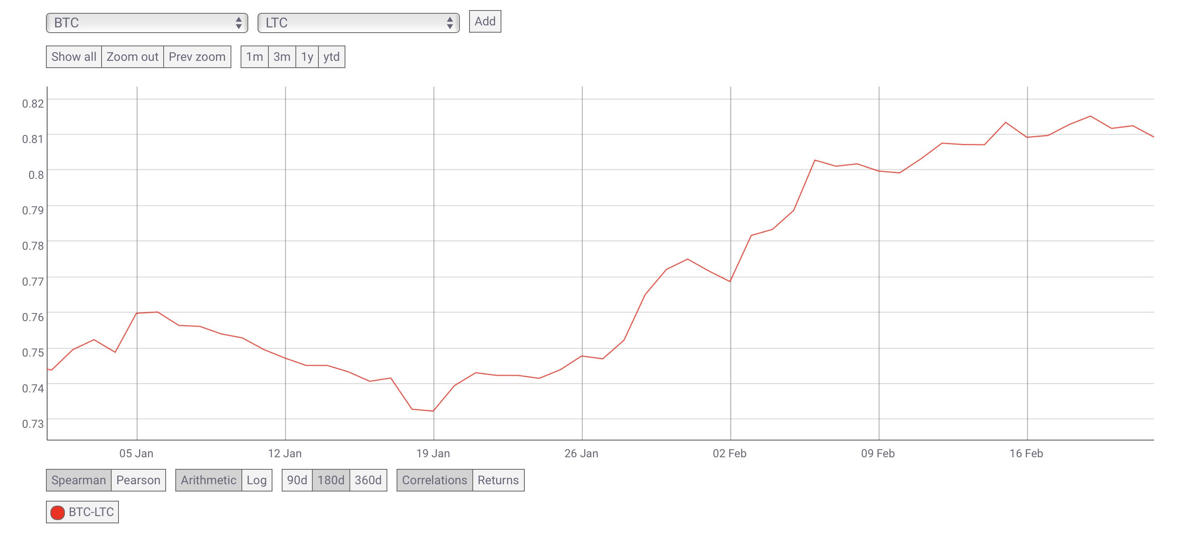Click the 0.73 y-axis label
This screenshot has height=535, width=1197.
pos(33,423)
